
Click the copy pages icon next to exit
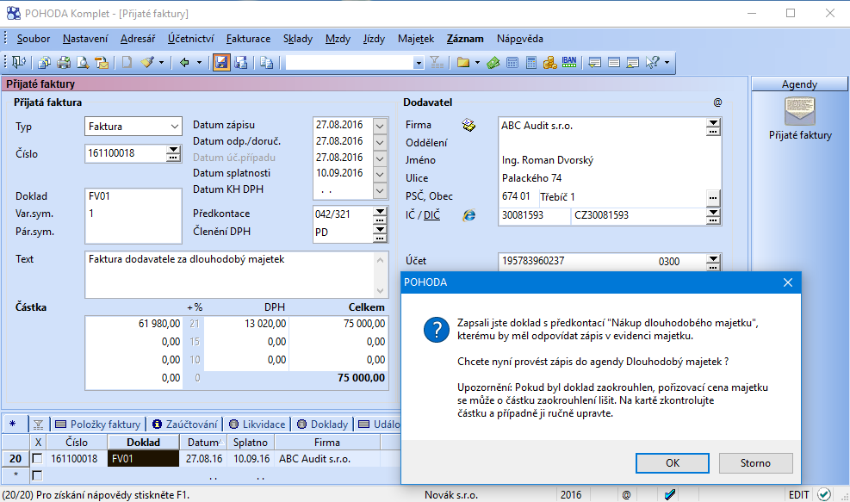[45, 62]
